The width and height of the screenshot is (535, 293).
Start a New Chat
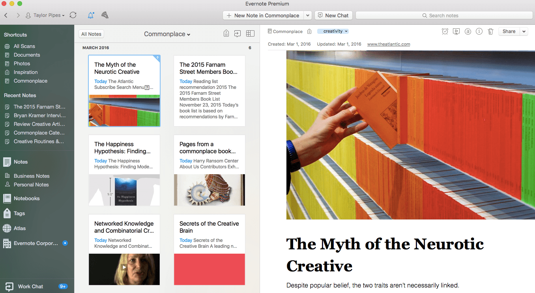click(333, 15)
